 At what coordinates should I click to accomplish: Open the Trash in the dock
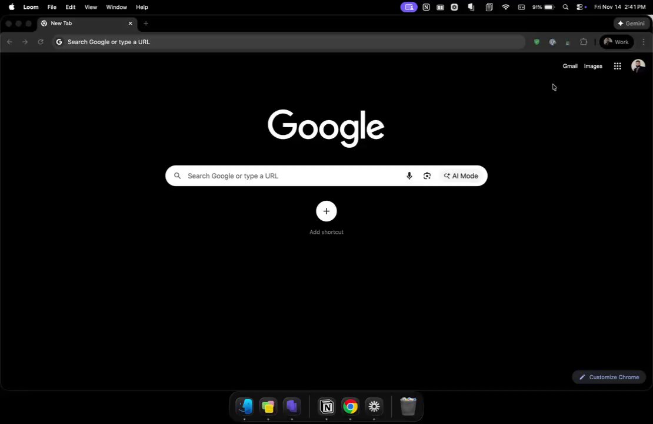point(408,406)
